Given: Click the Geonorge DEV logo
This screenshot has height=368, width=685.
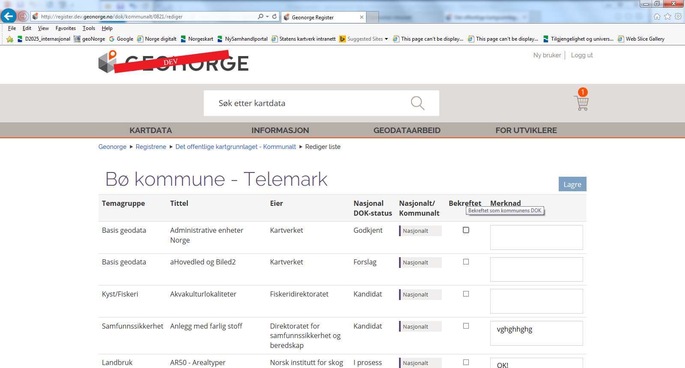Looking at the screenshot, I should click(x=173, y=62).
